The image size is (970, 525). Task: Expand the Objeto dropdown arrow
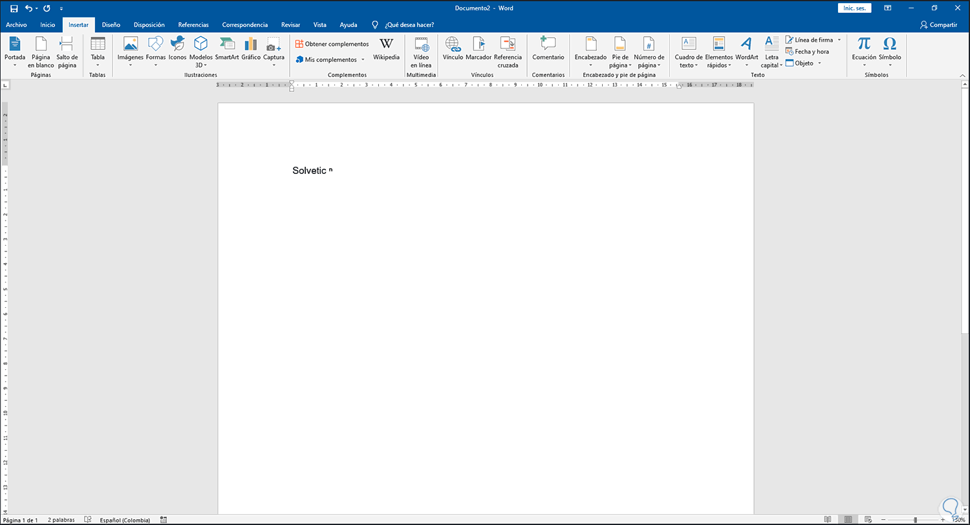(x=819, y=63)
